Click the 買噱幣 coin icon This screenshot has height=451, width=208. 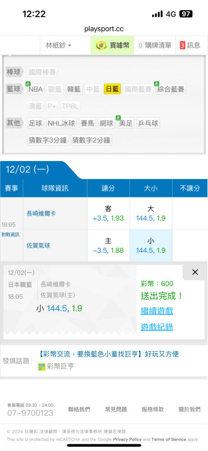[x=100, y=45]
